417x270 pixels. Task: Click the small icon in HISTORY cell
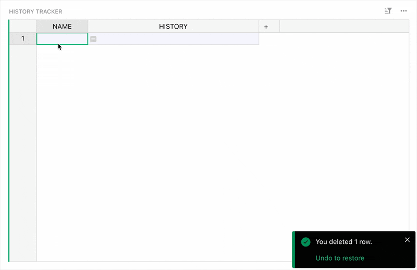[93, 39]
